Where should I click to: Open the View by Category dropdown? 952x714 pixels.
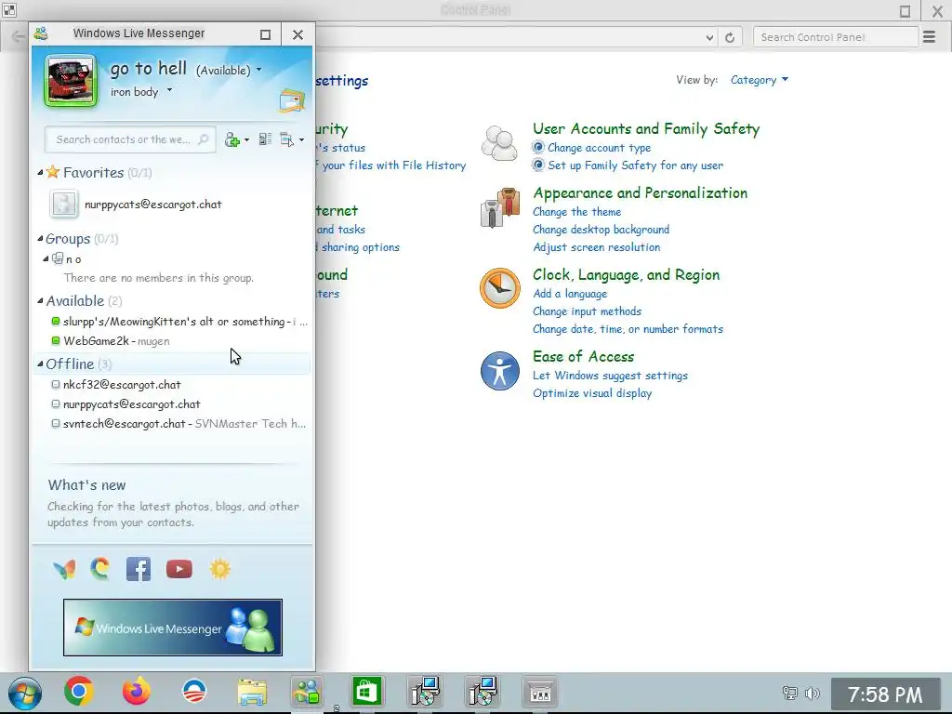pos(759,80)
